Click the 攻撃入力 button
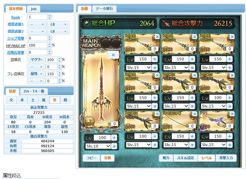The width and height of the screenshot is (246, 179). tap(226, 158)
